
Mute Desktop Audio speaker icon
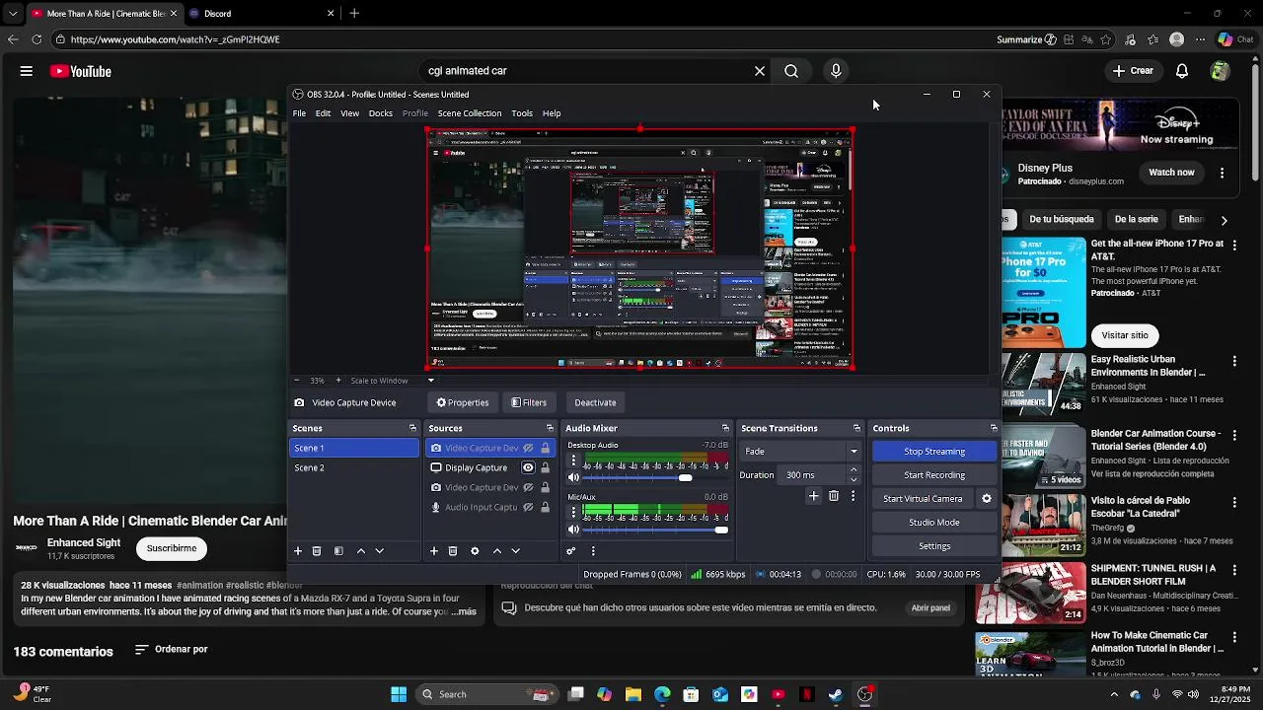click(573, 477)
